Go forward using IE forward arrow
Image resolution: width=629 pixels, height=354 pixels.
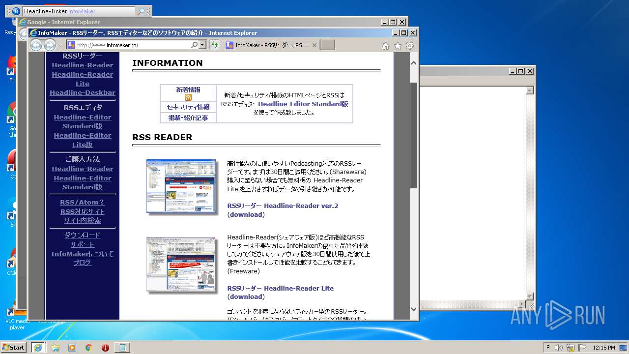[50, 45]
